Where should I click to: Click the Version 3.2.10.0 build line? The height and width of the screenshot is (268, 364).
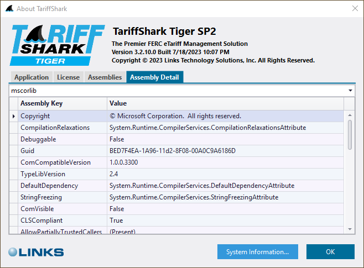pos(170,52)
